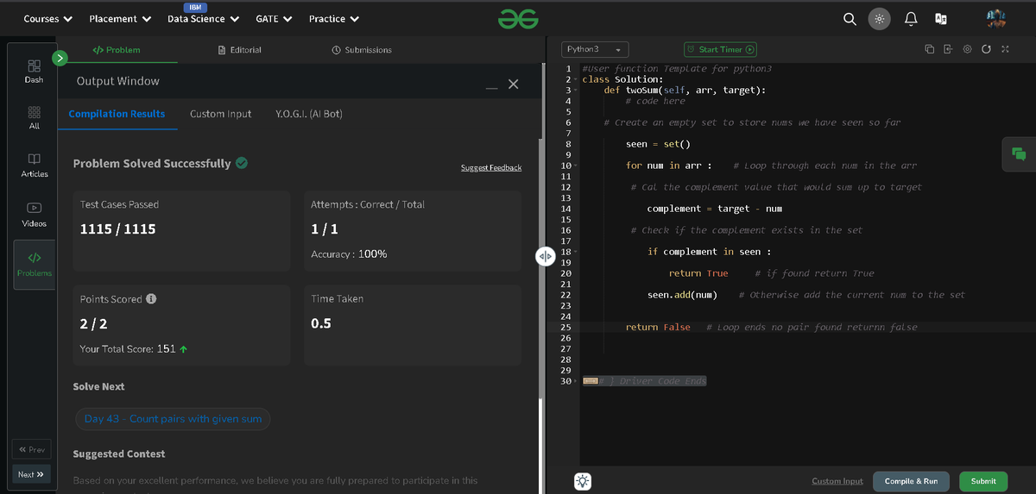The height and width of the screenshot is (494, 1036).
Task: Open the search icon in header
Action: coord(850,19)
